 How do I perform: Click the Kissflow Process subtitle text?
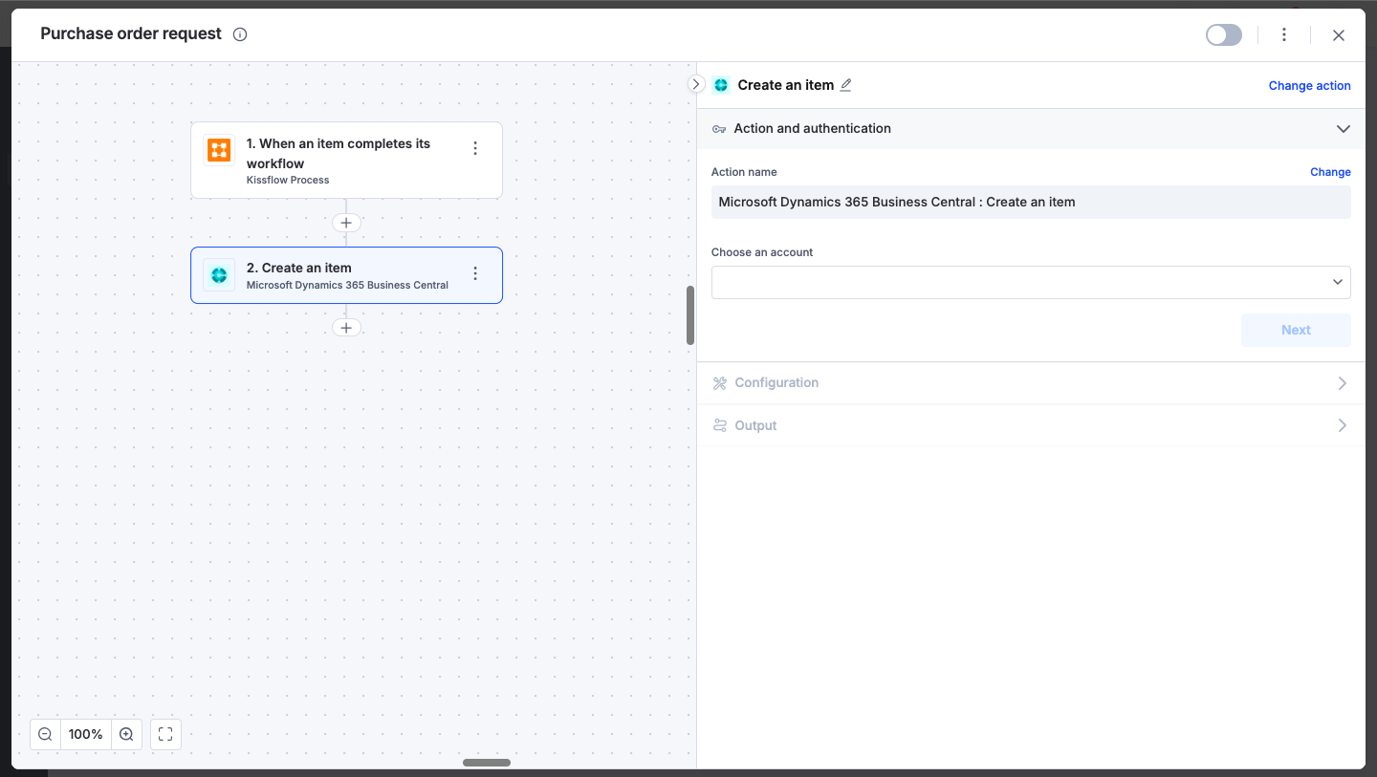click(288, 180)
